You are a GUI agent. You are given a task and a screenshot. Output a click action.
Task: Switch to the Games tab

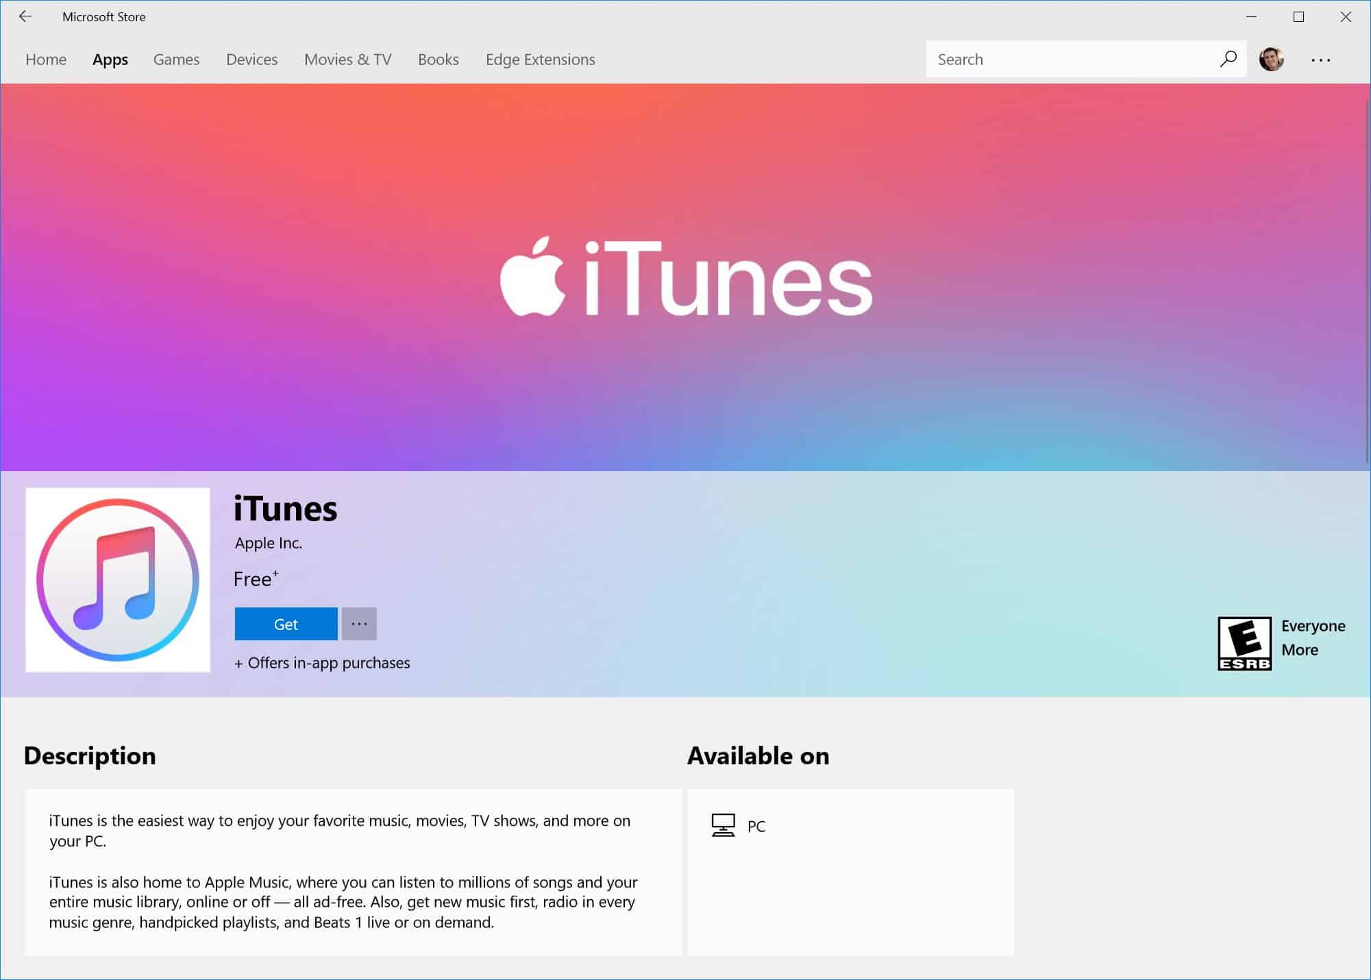176,60
